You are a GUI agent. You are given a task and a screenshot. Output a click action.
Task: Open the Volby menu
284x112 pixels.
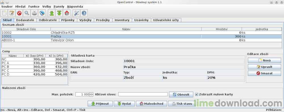click(x=47, y=7)
